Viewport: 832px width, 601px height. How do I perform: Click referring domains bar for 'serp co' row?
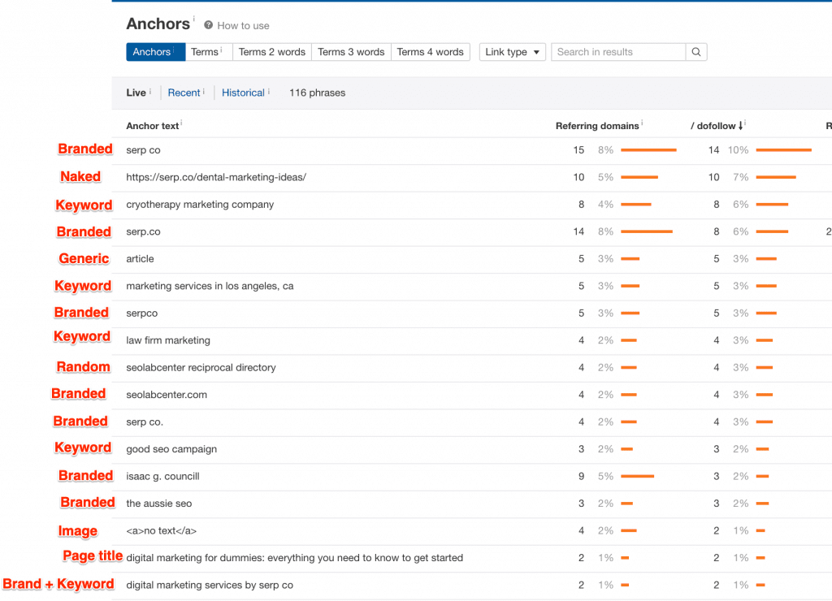pos(648,150)
